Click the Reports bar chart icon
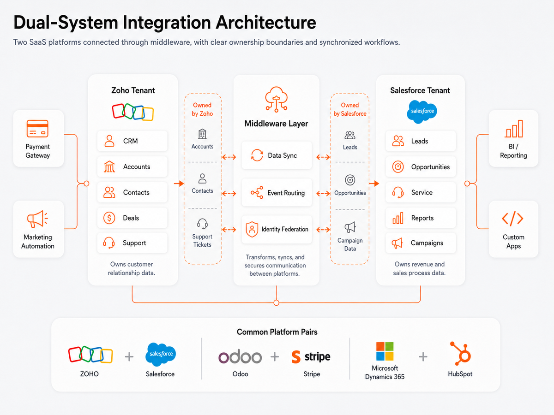The height and width of the screenshot is (415, 554). point(397,218)
